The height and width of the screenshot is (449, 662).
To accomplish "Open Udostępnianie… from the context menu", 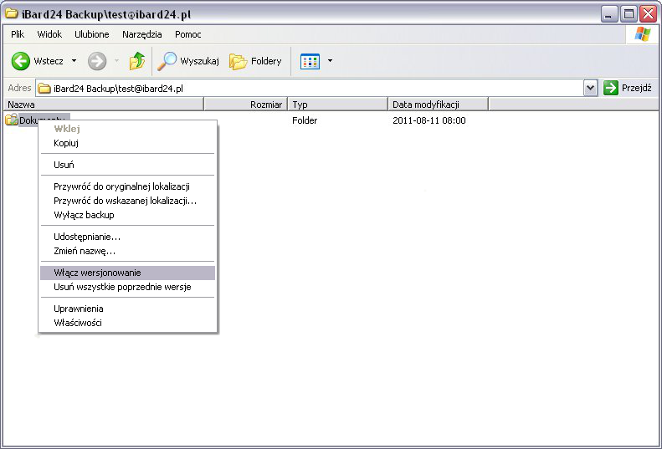I will click(127, 237).
